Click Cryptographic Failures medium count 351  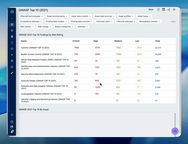118,94
